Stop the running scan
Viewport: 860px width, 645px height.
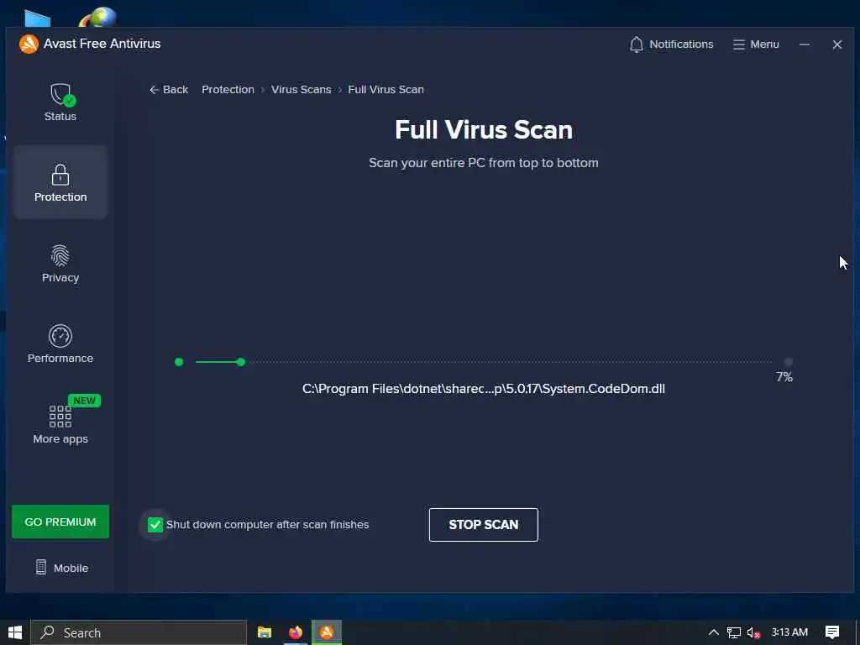483,525
